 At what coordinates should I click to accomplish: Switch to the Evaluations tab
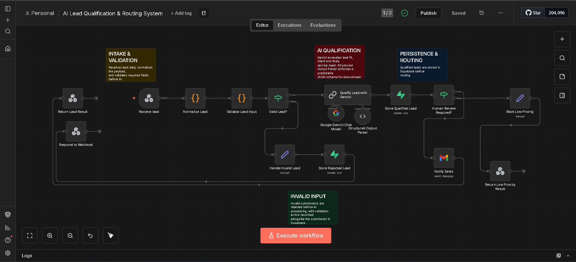(x=323, y=25)
